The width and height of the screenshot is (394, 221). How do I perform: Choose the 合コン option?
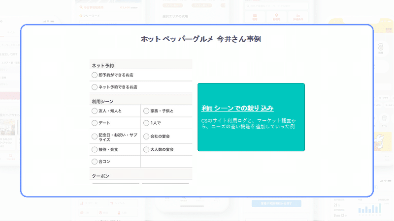(x=95, y=162)
